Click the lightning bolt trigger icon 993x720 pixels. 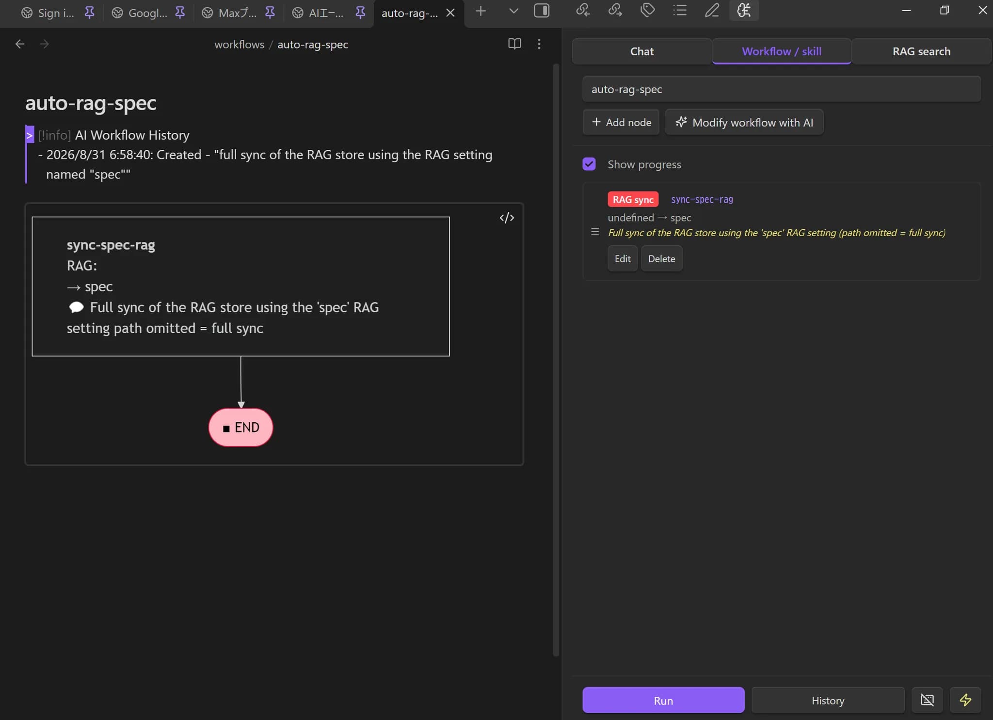click(965, 700)
